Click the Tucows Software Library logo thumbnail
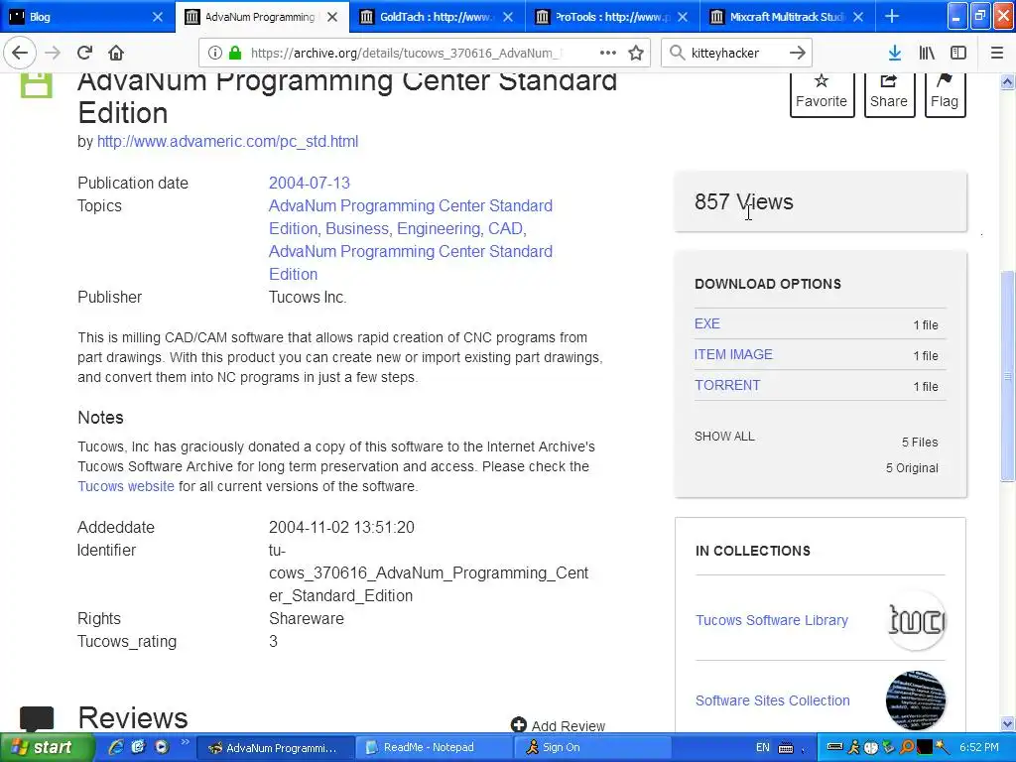This screenshot has height=762, width=1016. pos(916,620)
